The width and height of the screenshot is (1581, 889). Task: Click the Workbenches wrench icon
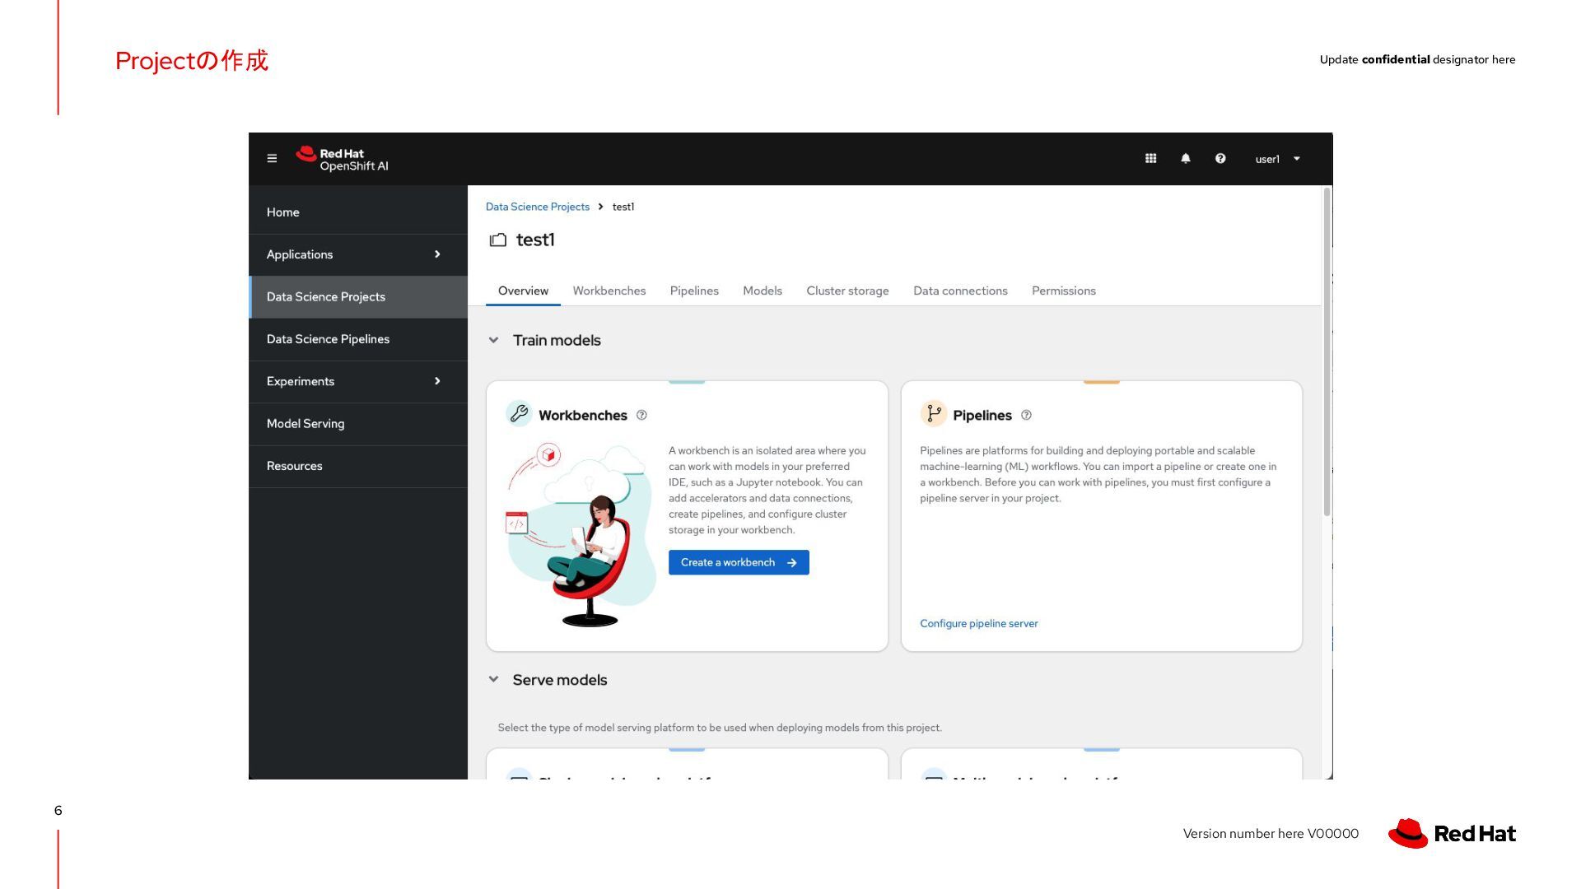pos(519,414)
